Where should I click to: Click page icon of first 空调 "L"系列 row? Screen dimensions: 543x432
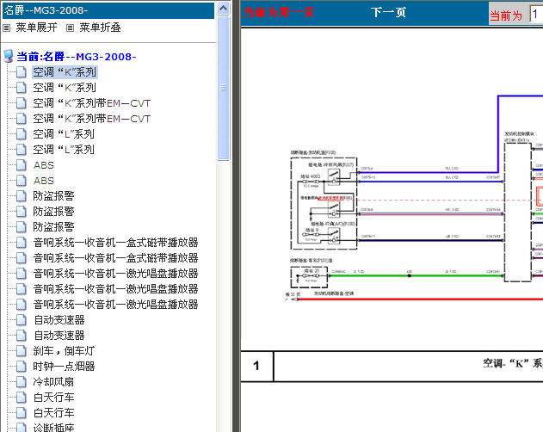click(x=22, y=134)
